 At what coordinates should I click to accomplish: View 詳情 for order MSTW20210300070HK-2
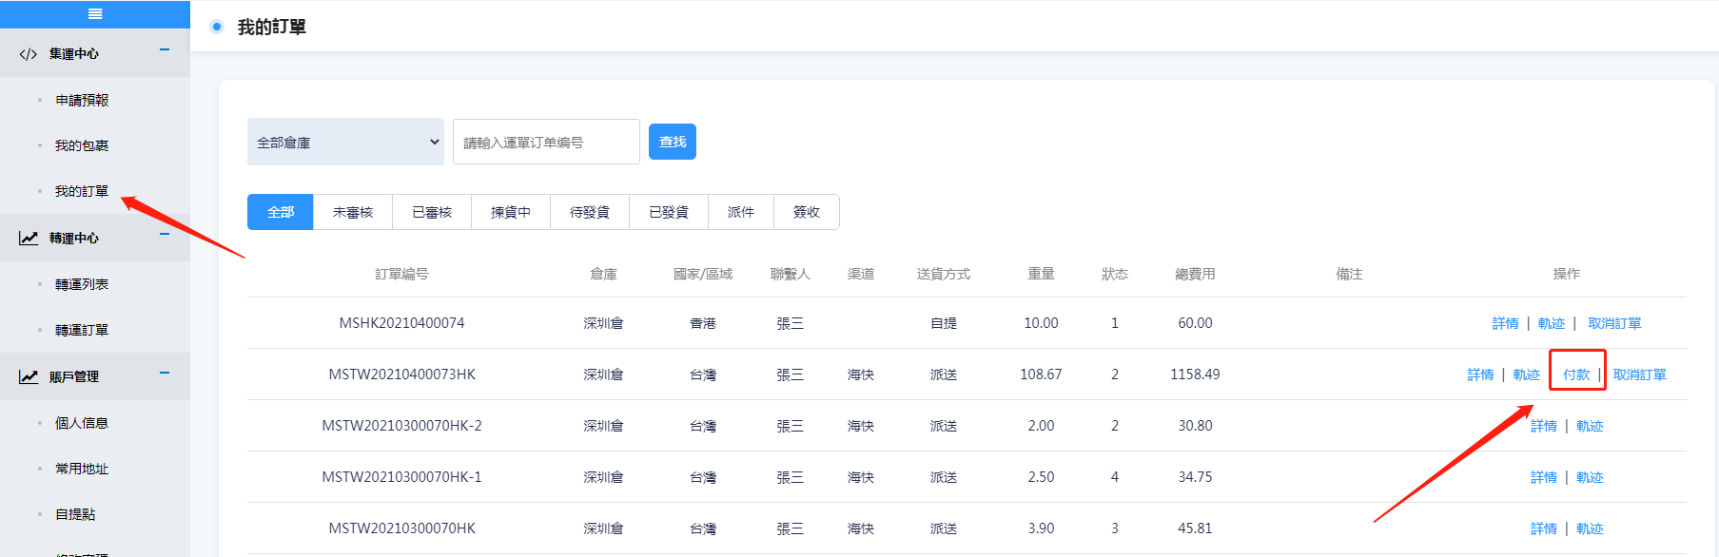coord(1543,426)
